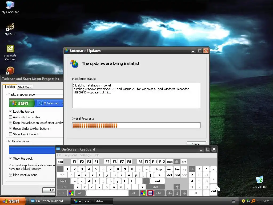
Task: Toggle the slk scroll lock key
Action: tap(176, 161)
